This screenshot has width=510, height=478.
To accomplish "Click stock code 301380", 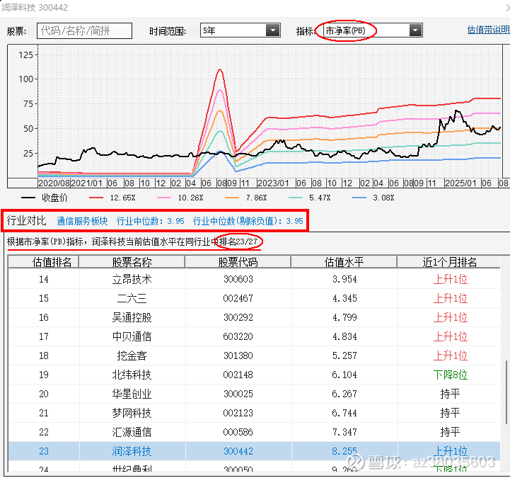I will pos(238,355).
